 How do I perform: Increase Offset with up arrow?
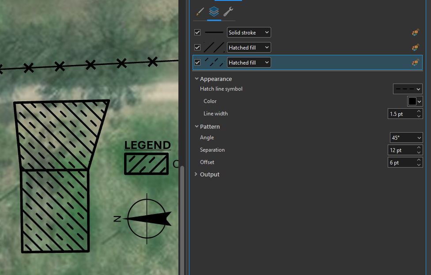[419, 160]
